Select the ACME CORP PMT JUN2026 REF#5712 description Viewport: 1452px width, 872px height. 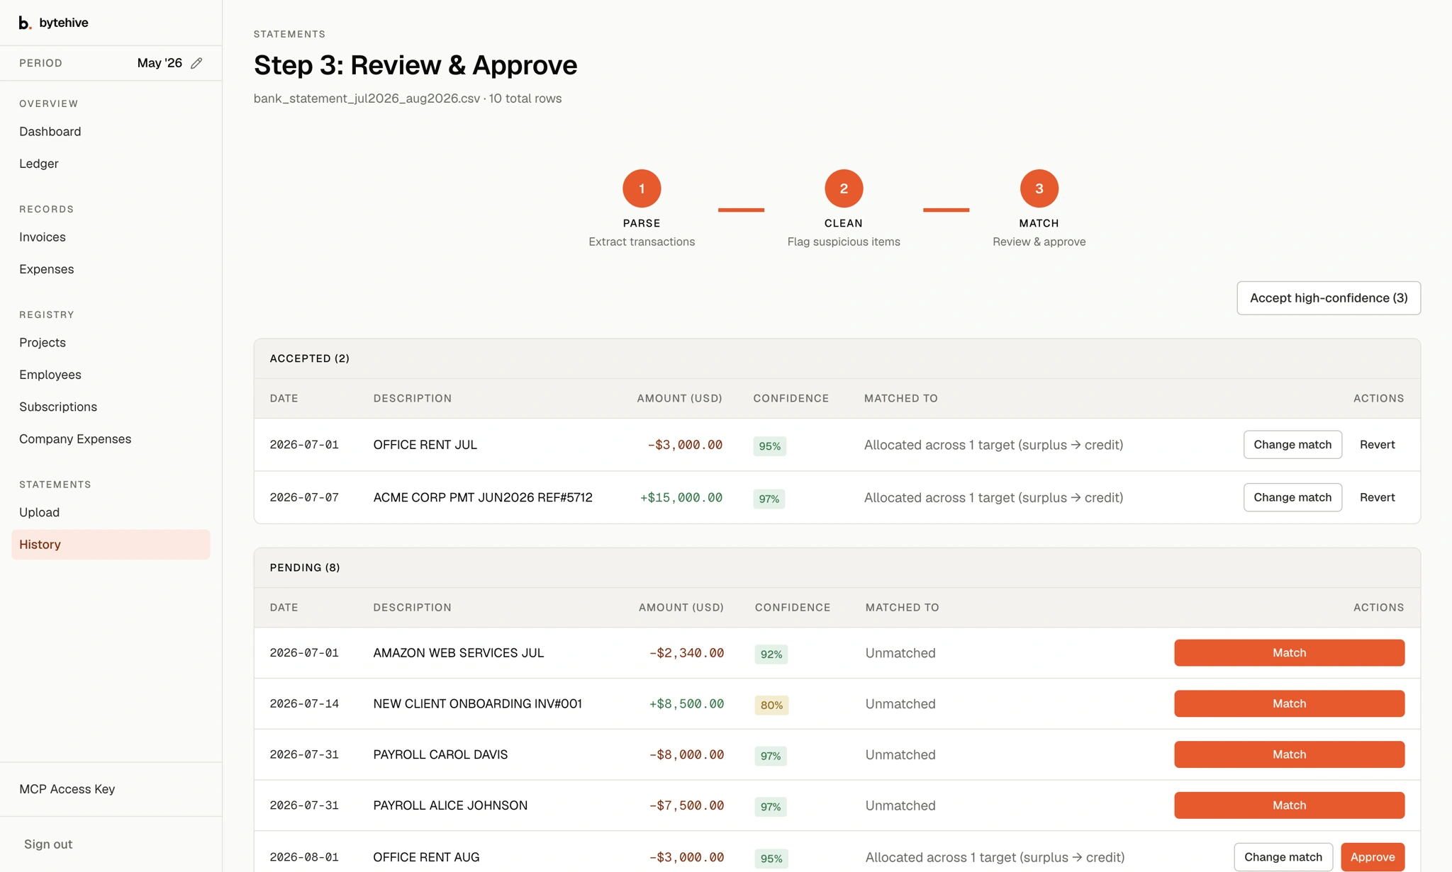pyautogui.click(x=483, y=497)
